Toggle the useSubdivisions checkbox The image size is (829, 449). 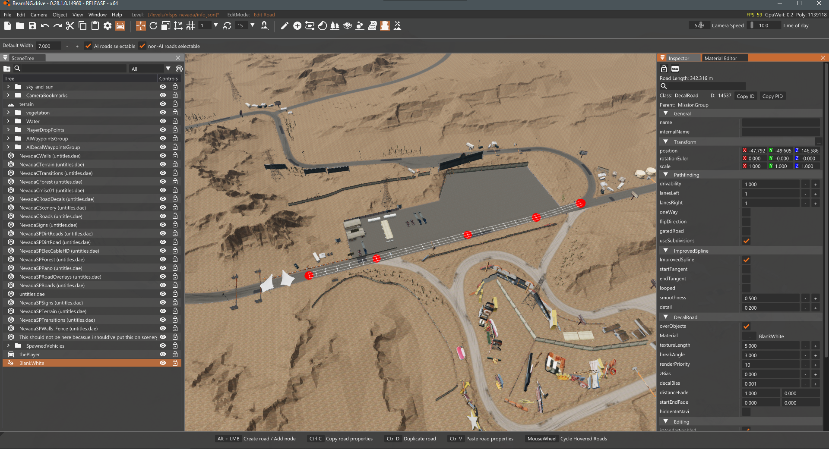[746, 241]
